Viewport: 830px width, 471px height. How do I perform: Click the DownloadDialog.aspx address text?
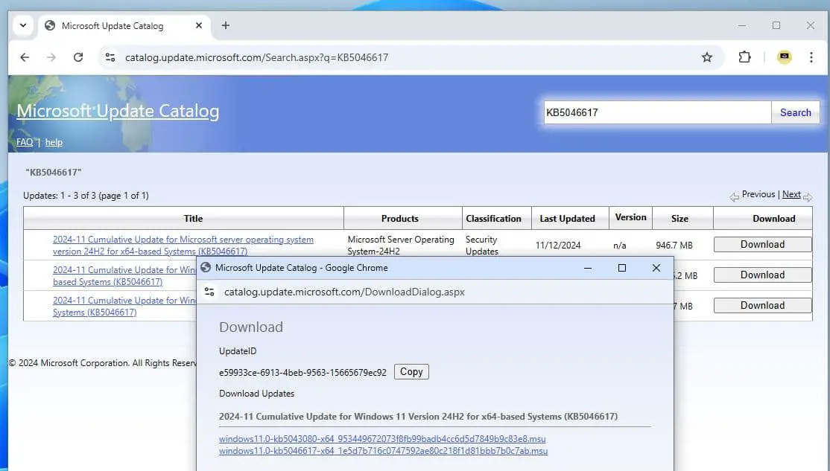[345, 292]
